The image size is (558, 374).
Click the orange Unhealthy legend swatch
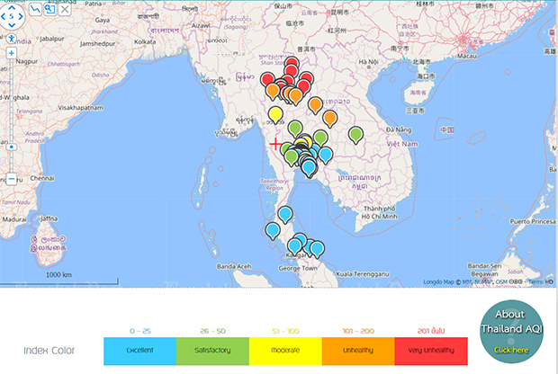coord(358,349)
